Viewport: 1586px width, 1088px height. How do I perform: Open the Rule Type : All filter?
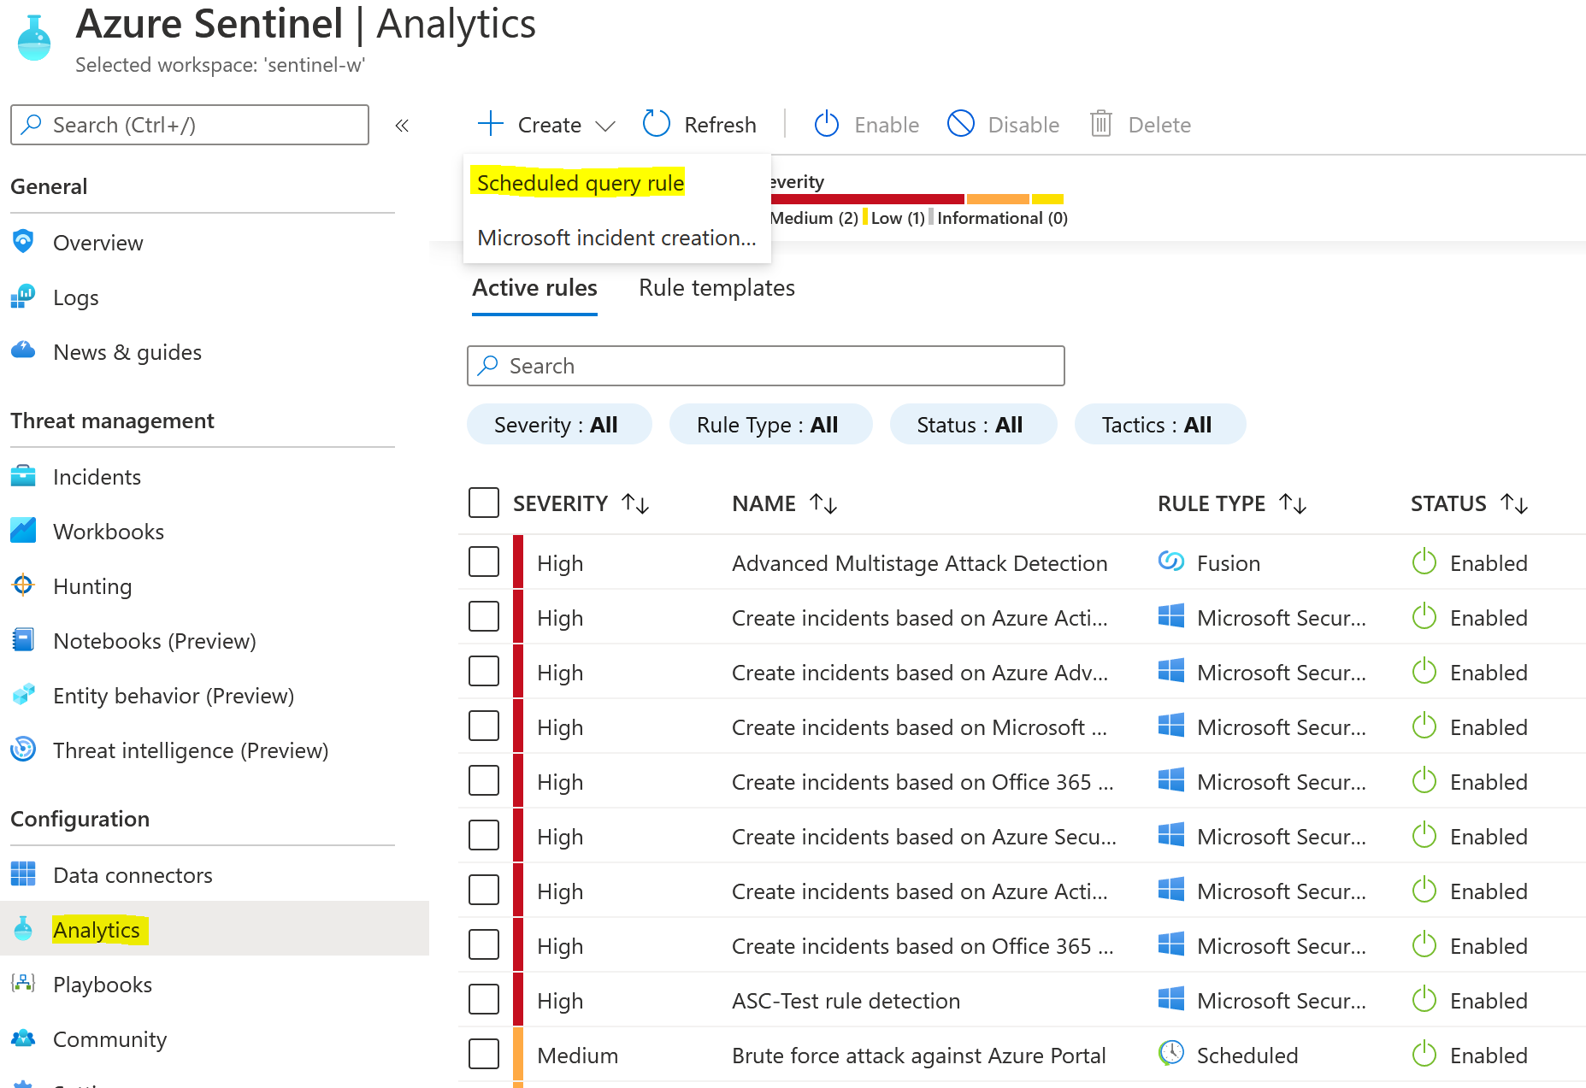[770, 424]
